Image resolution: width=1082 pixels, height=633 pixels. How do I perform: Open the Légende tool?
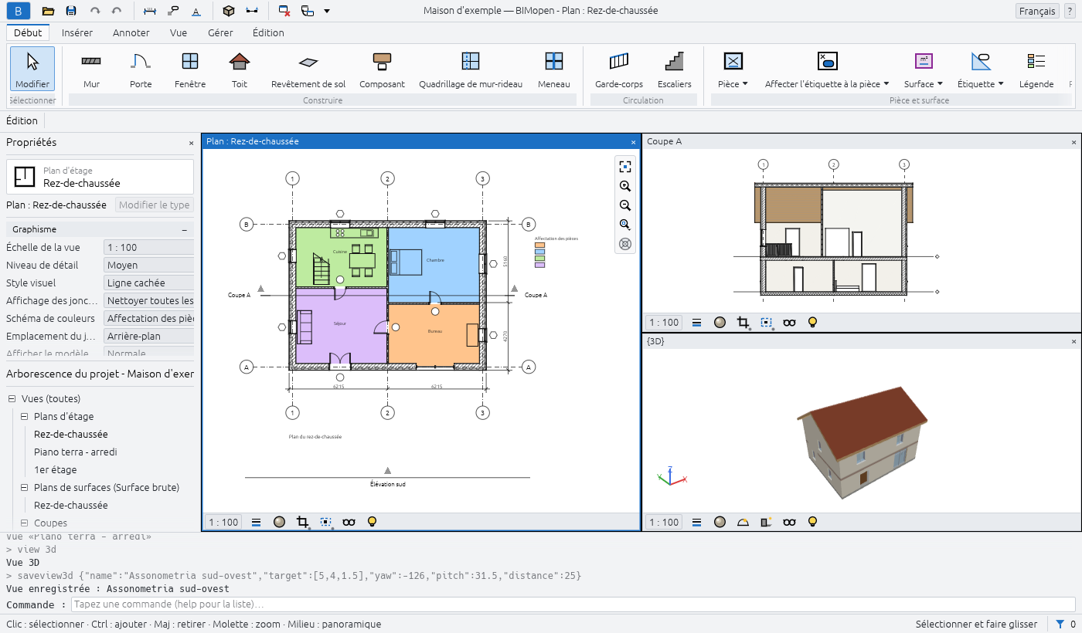click(1036, 69)
